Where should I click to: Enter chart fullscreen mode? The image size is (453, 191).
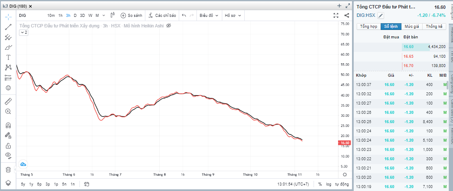(x=336, y=15)
